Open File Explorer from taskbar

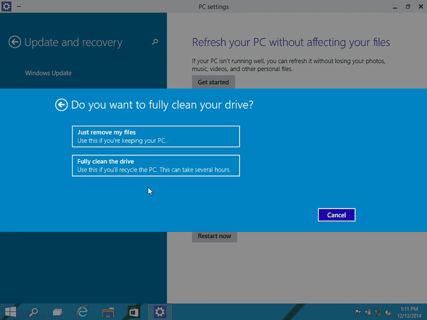(x=108, y=311)
